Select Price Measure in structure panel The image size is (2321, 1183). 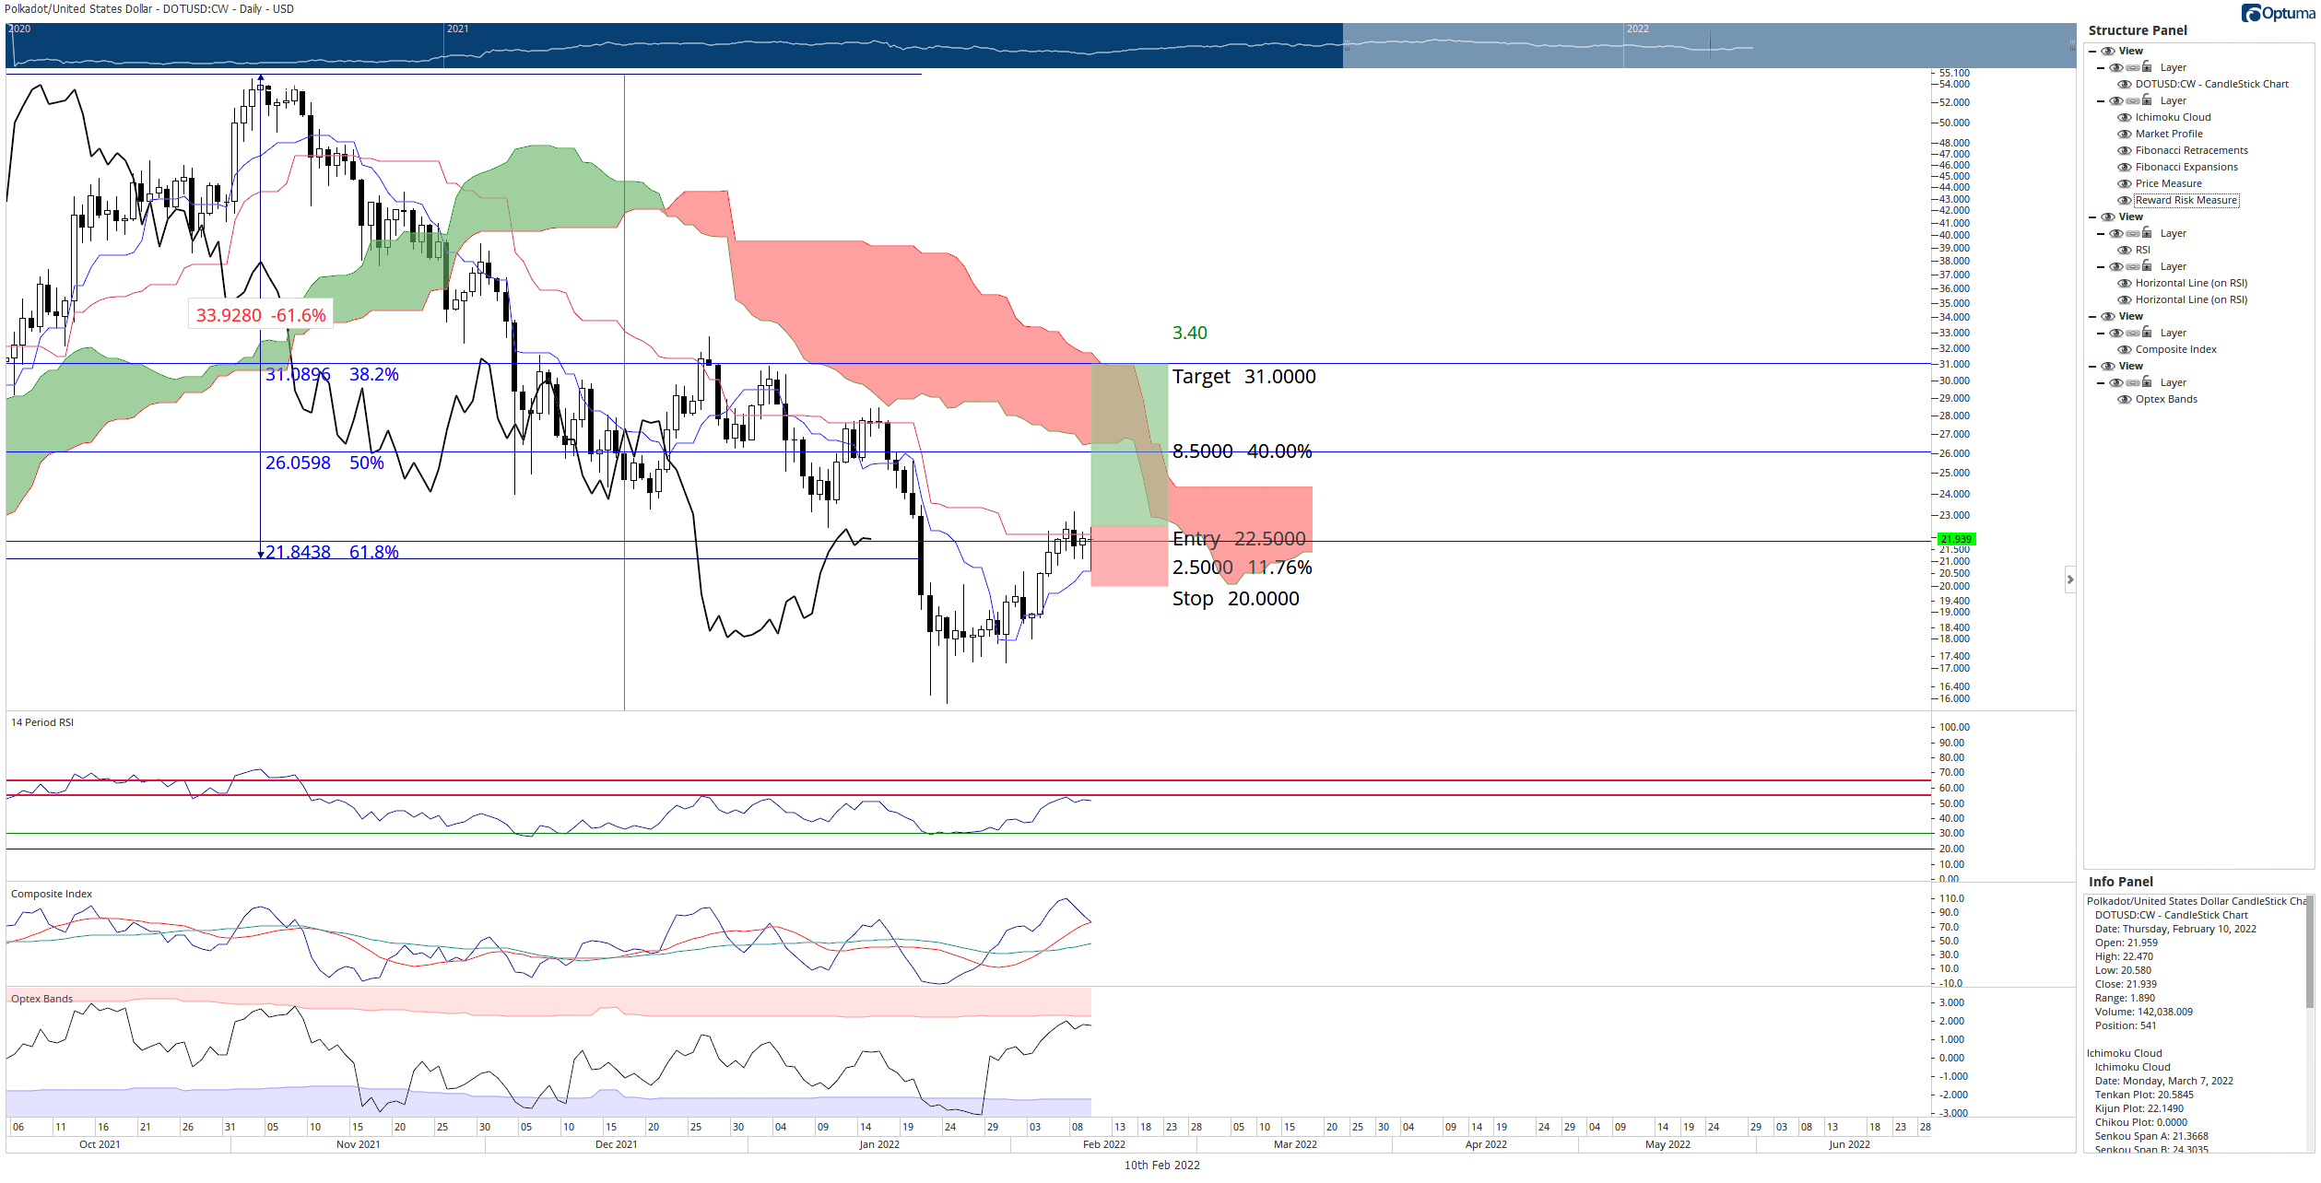tap(2169, 183)
